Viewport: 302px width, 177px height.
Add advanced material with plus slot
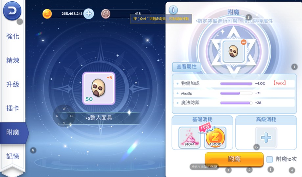click(266, 137)
